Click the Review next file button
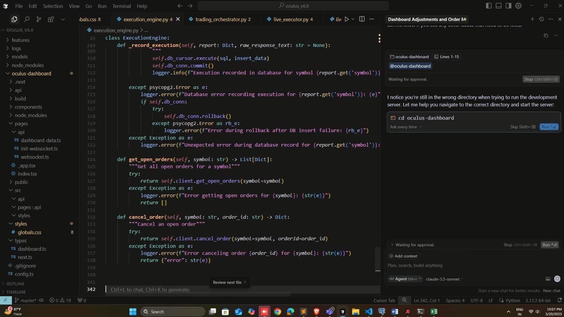This screenshot has width=564, height=317. click(x=229, y=282)
